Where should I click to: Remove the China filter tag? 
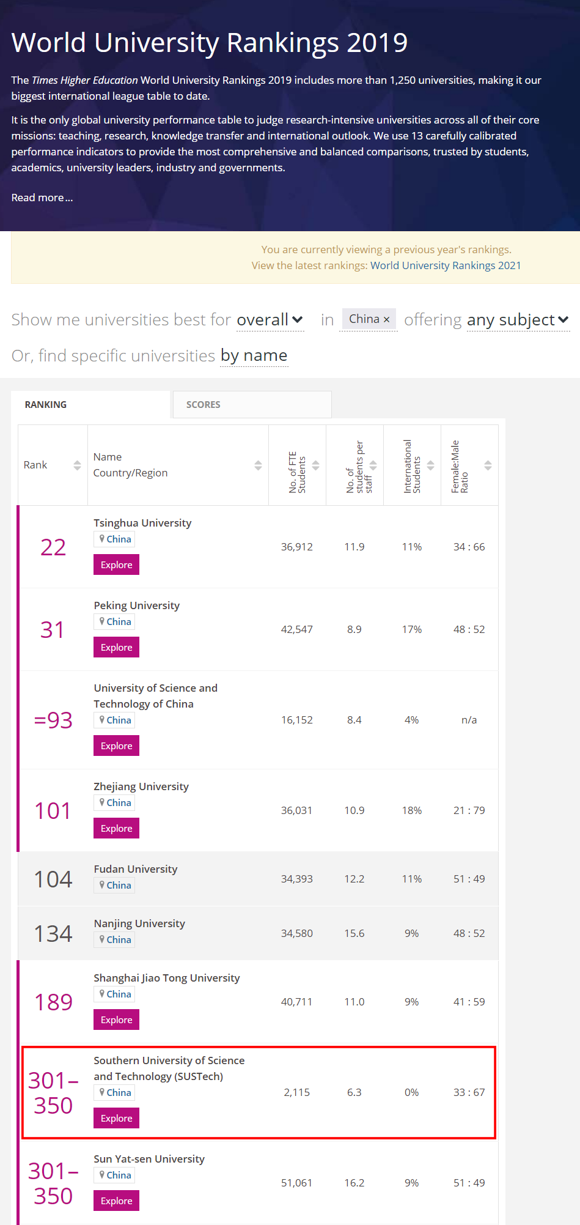click(x=386, y=319)
